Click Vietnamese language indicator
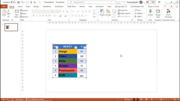This screenshot has height=101, width=180. [x=19, y=99]
